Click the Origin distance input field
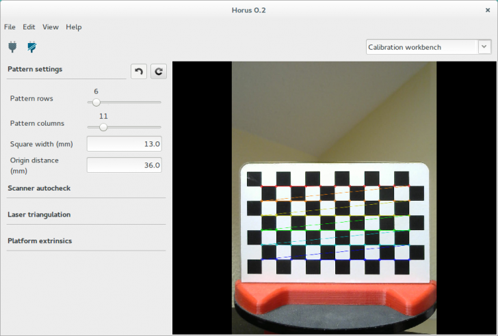Screen dimensions: 498x336 [x=124, y=165]
